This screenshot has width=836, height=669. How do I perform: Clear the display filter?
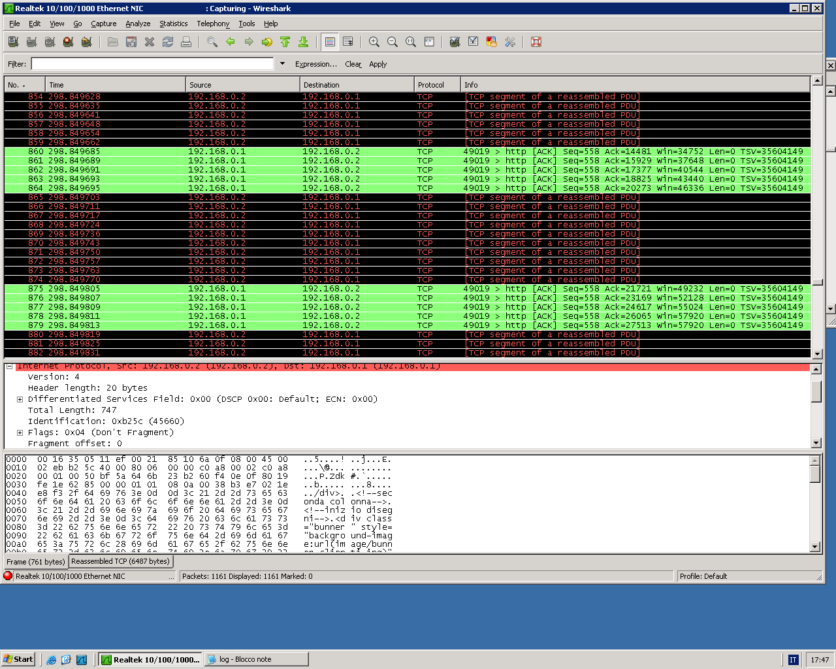(x=353, y=64)
